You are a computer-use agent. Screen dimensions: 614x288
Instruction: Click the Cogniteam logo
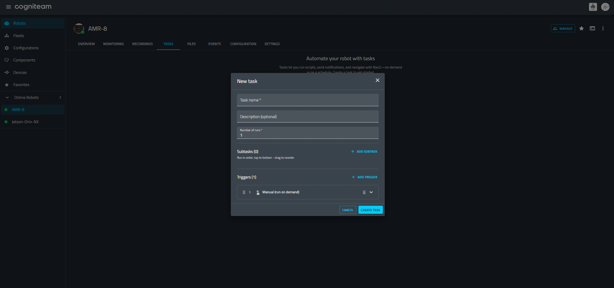coord(33,7)
